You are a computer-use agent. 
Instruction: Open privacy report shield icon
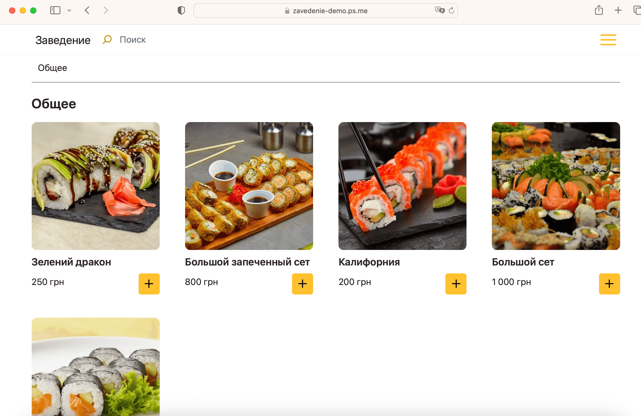coord(181,11)
